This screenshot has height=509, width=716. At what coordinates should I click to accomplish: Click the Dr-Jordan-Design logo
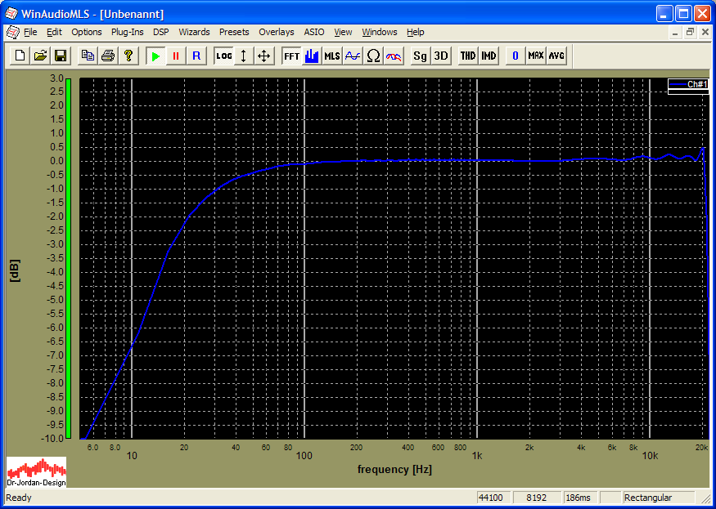(x=36, y=471)
